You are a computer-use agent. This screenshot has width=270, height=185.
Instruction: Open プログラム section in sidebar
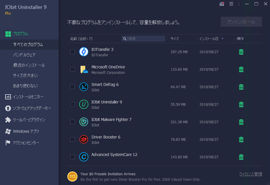(20, 34)
